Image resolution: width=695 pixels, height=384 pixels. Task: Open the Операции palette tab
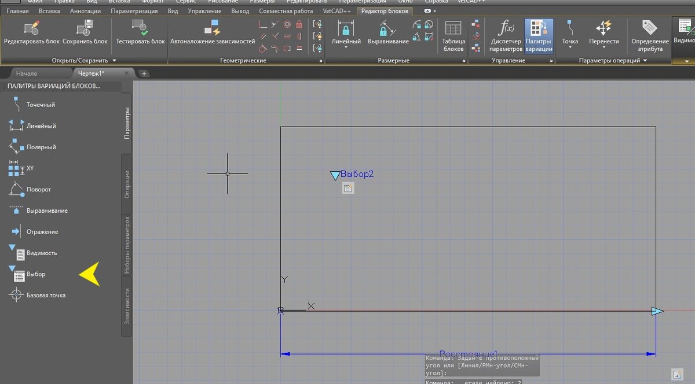(x=127, y=184)
